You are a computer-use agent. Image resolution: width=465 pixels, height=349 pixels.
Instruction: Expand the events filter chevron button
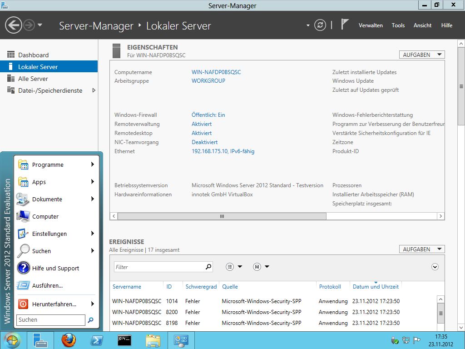pos(435,267)
